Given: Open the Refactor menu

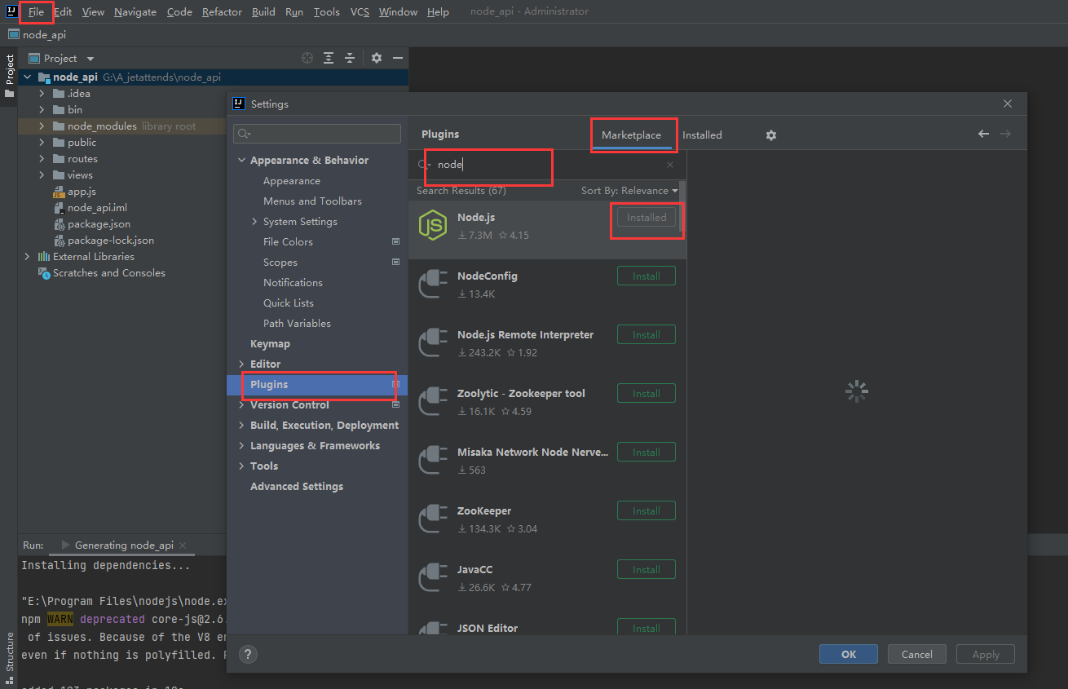Looking at the screenshot, I should click(222, 12).
